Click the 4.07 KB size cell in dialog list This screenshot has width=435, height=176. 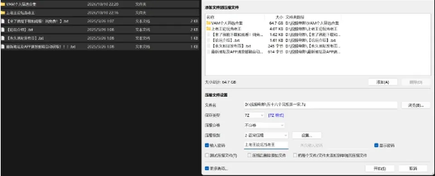[x=276, y=29]
